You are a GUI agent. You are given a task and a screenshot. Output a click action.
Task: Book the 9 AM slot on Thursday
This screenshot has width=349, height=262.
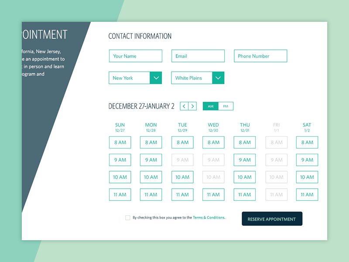(x=245, y=160)
